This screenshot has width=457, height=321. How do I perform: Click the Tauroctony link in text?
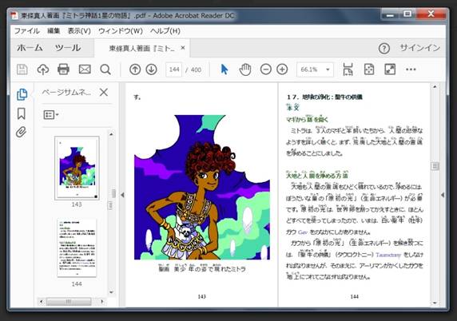(x=388, y=255)
